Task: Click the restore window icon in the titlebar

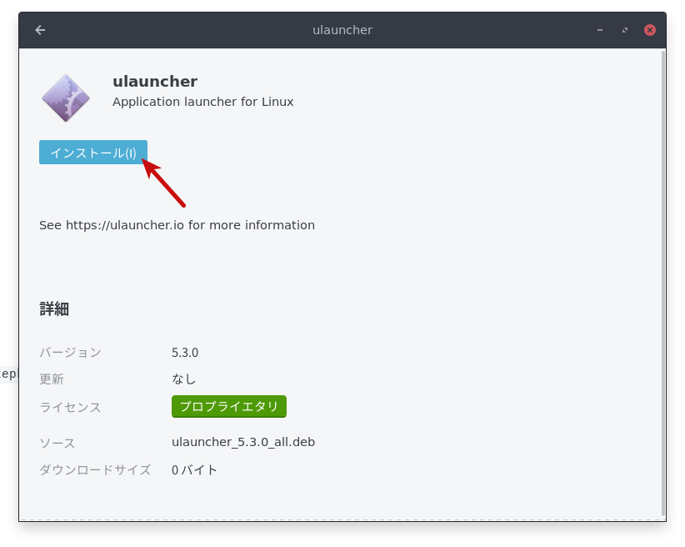Action: [x=624, y=29]
